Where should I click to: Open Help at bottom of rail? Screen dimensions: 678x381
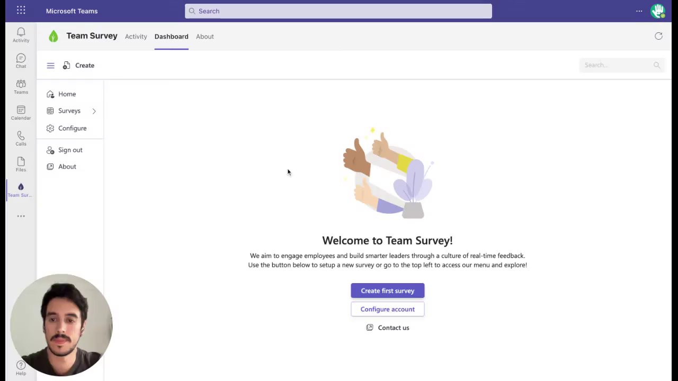21,368
